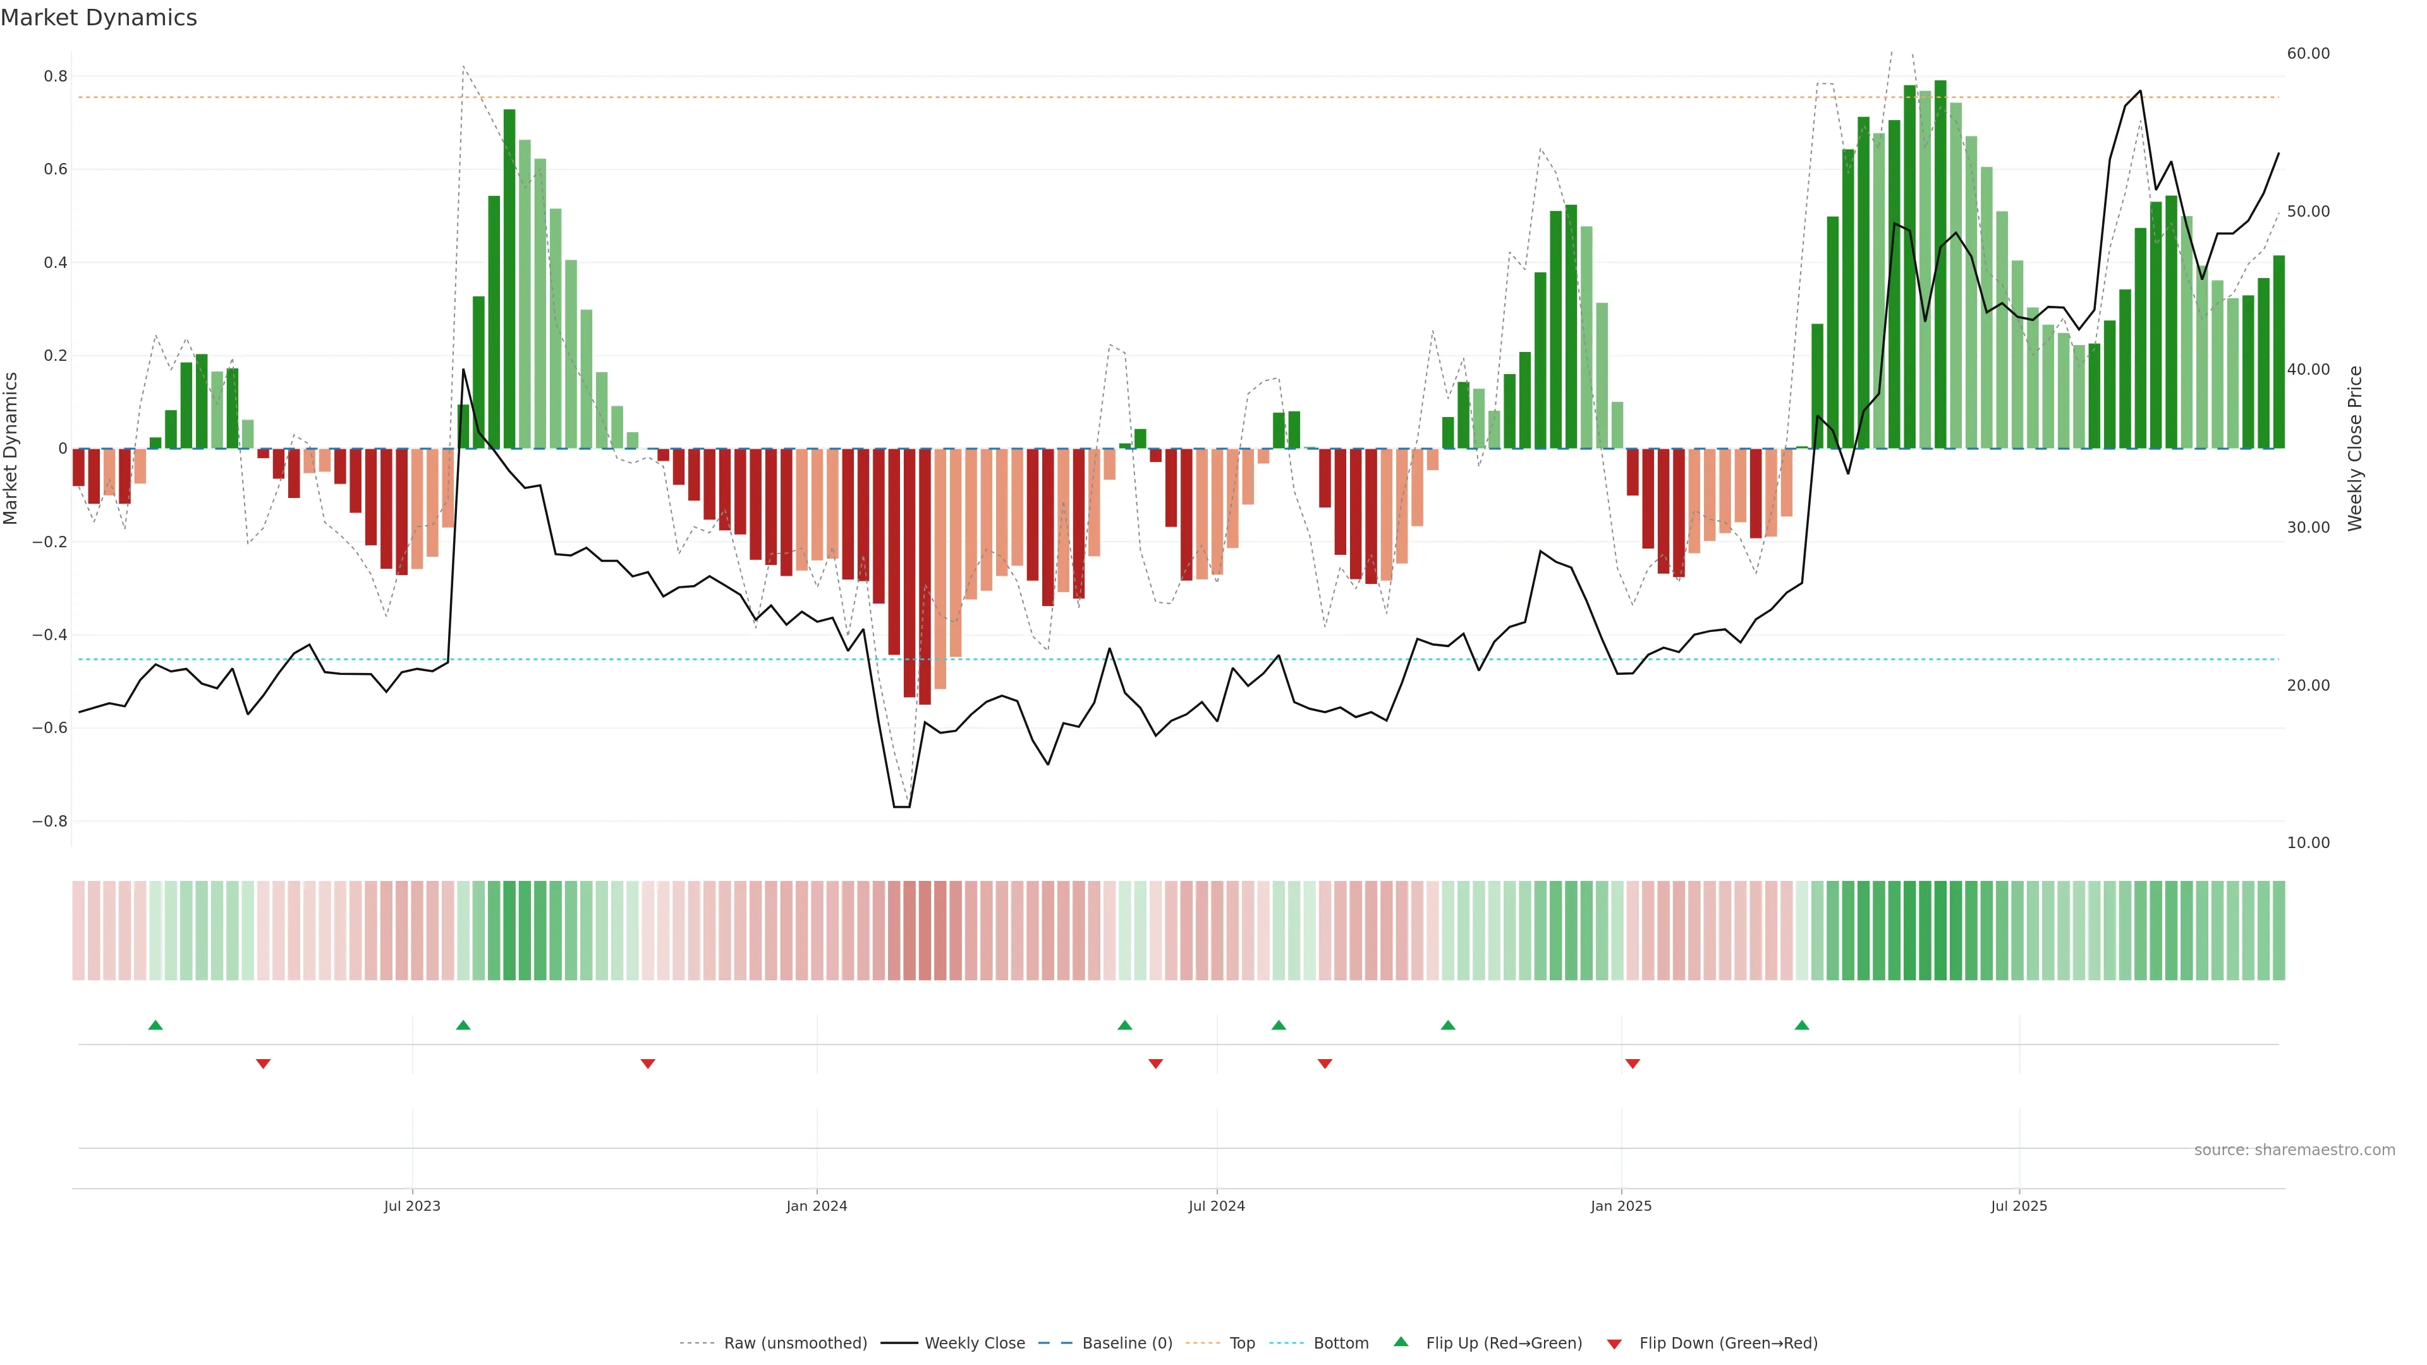Click the green triangle icon in the legend
The height and width of the screenshot is (1365, 2427).
1401,1342
